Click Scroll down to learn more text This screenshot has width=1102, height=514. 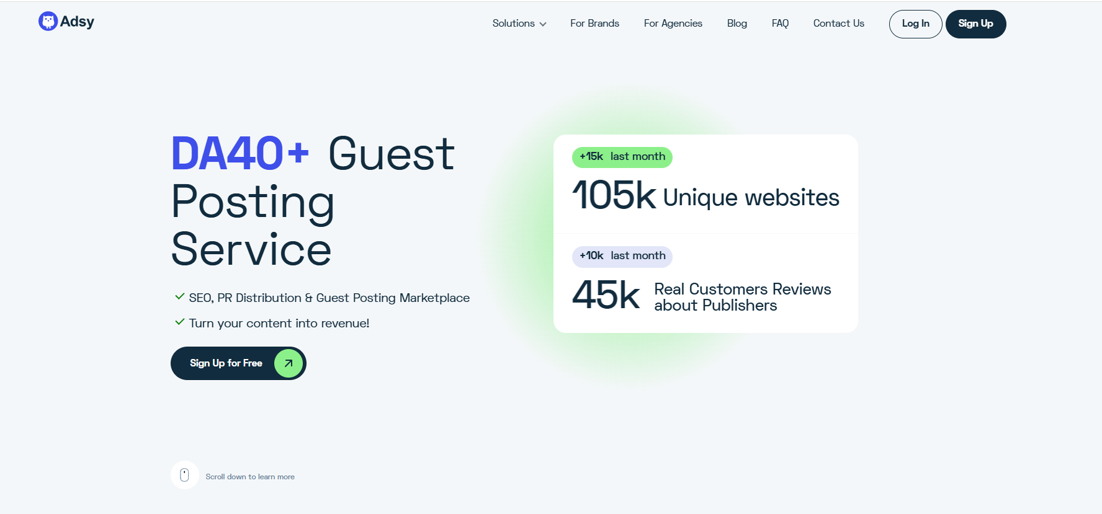click(x=250, y=477)
